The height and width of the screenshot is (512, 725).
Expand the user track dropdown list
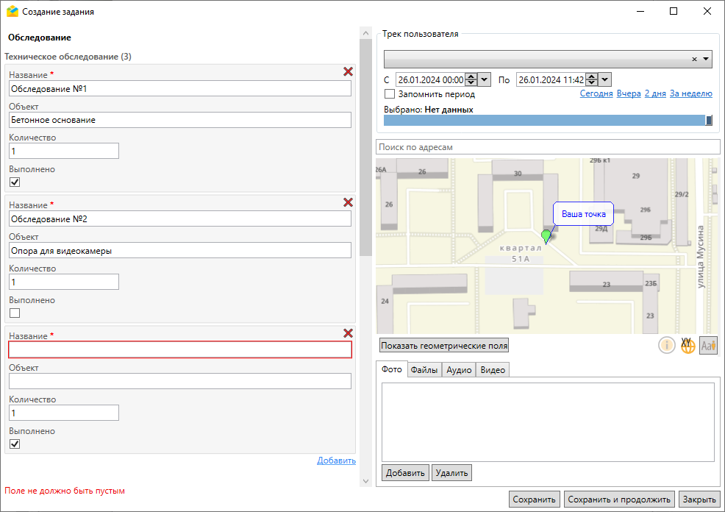(706, 60)
